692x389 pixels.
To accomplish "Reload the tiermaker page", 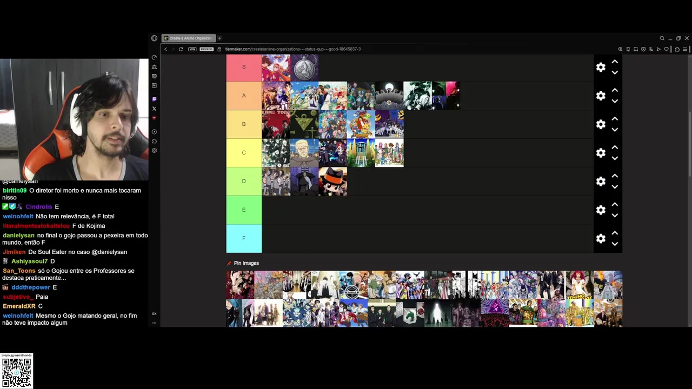I will tap(181, 49).
